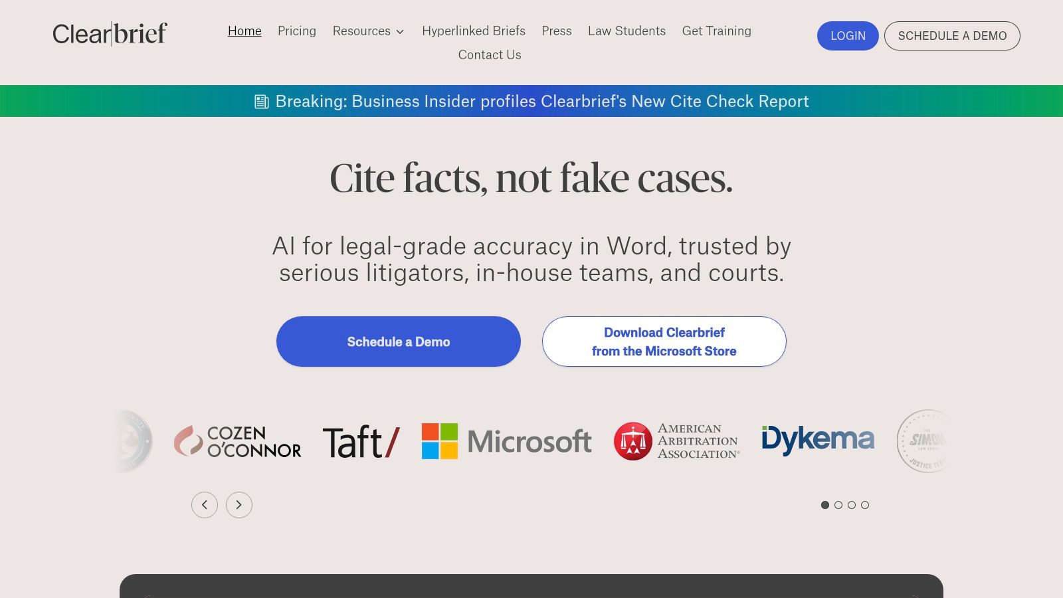1063x598 pixels.
Task: Select the last carousel pagination dot
Action: click(865, 505)
